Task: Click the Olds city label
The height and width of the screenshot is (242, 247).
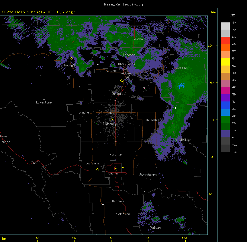Action: [111, 113]
